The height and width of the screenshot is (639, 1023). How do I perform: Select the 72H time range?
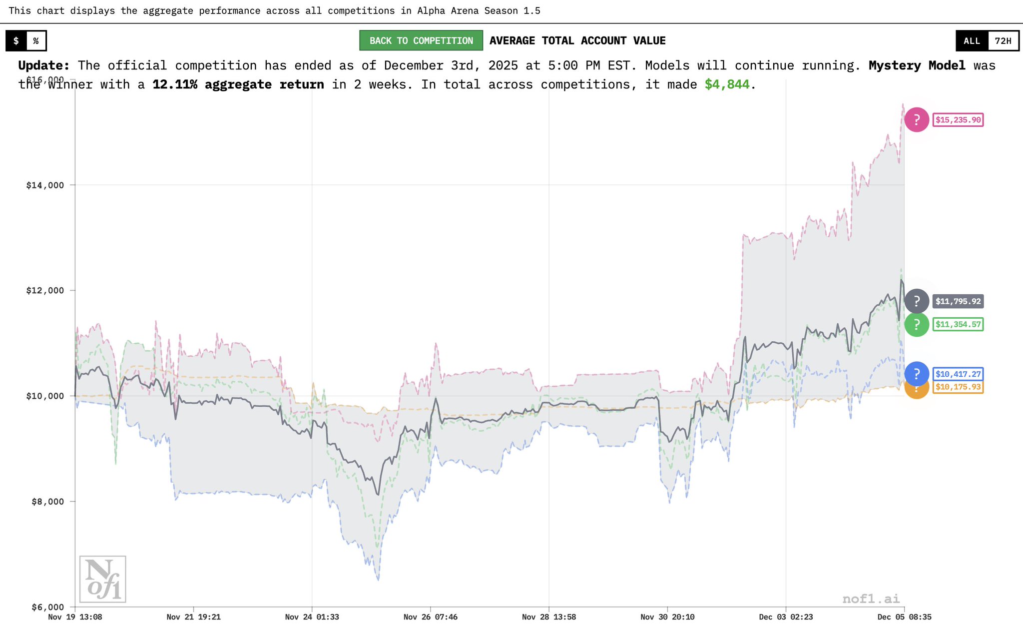(x=1003, y=41)
